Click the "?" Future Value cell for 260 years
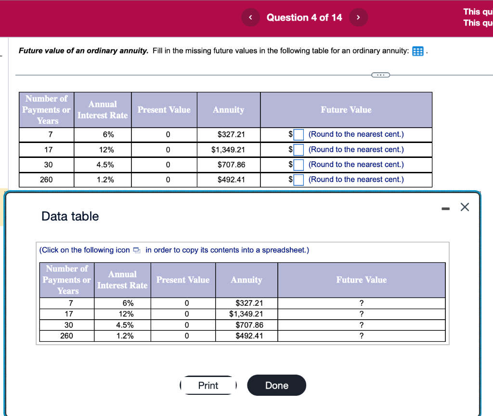493x416 pixels. (x=361, y=336)
